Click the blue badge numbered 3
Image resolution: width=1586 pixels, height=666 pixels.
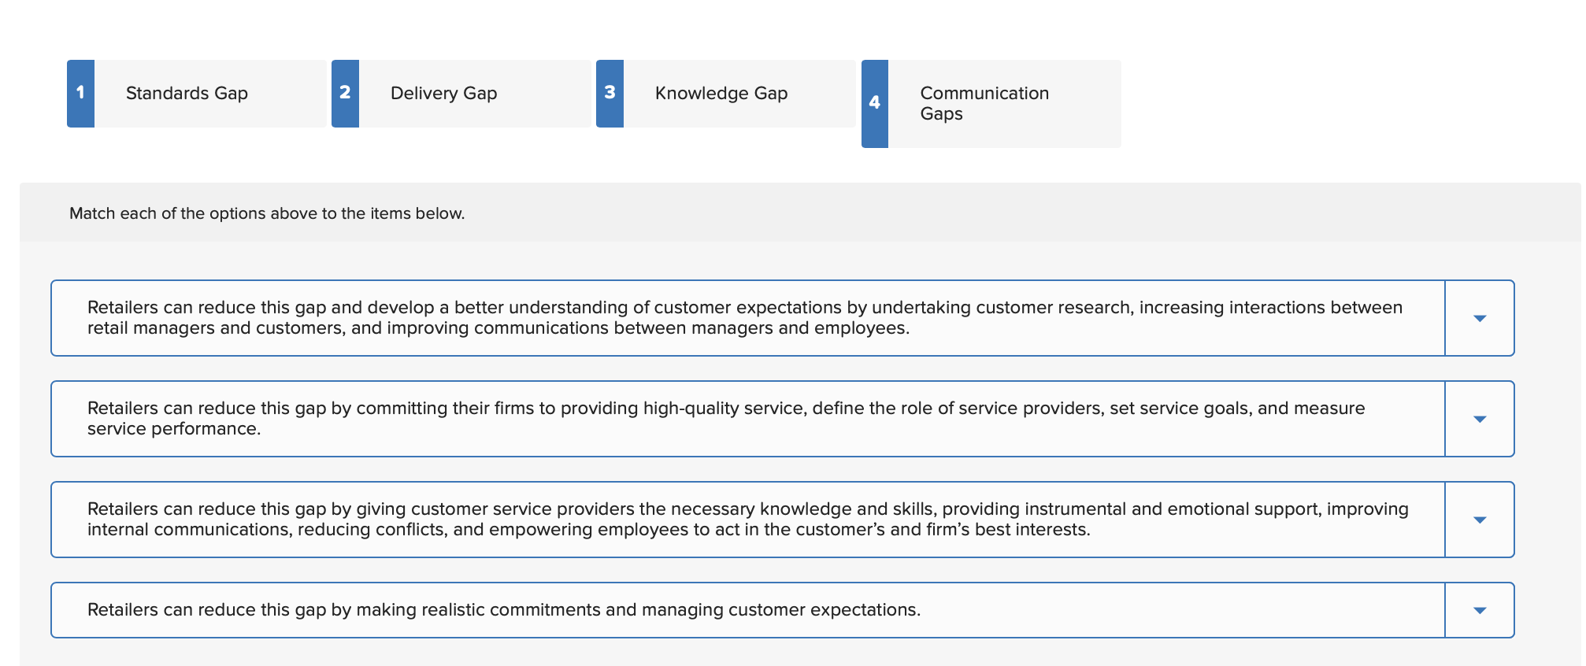tap(610, 92)
